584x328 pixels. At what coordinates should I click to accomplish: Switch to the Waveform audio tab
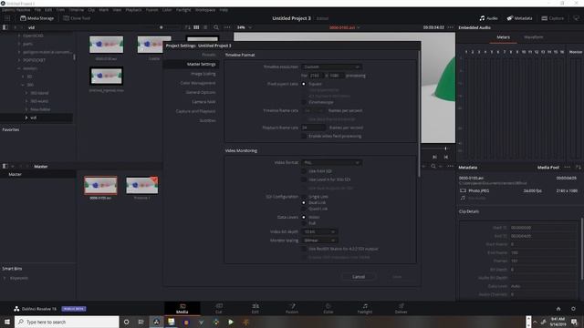533,37
